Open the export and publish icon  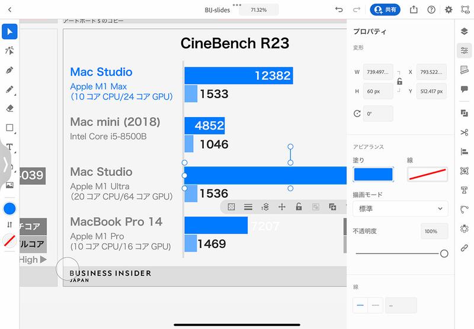tap(414, 9)
